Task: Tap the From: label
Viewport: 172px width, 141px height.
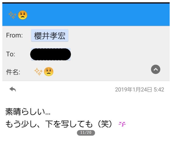Action: click(x=14, y=35)
